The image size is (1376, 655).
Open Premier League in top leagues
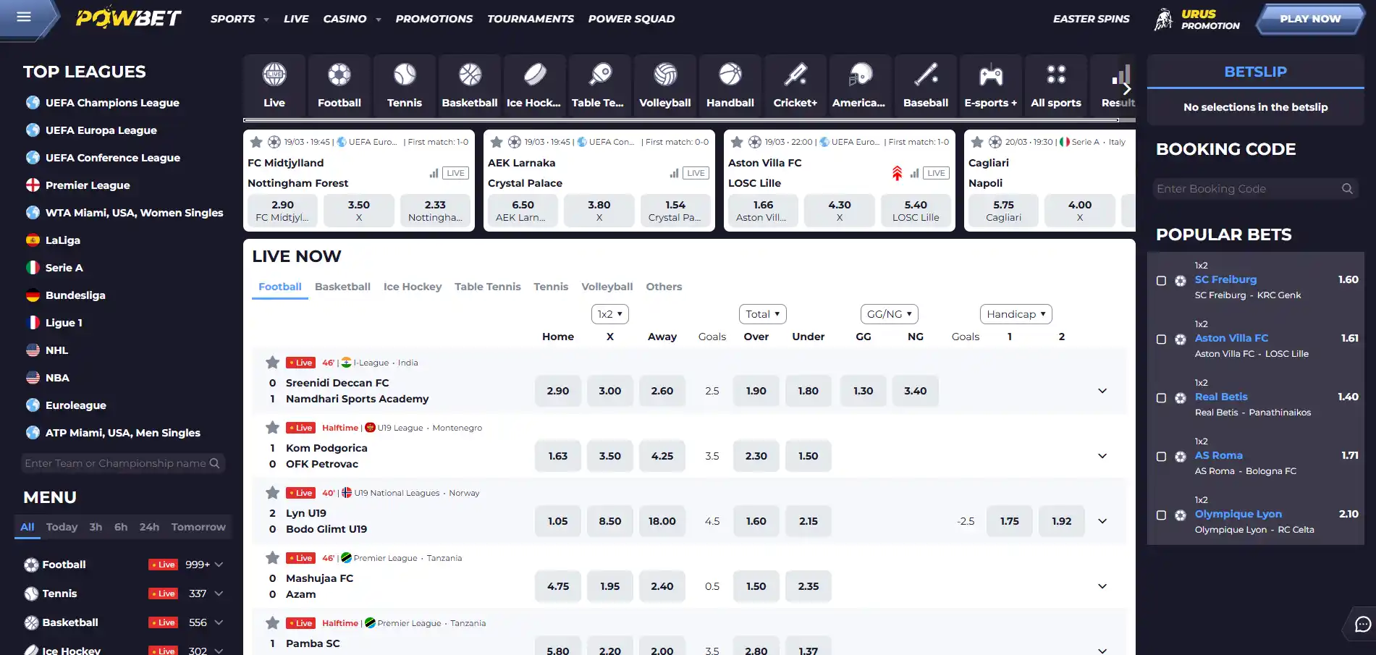click(x=88, y=185)
